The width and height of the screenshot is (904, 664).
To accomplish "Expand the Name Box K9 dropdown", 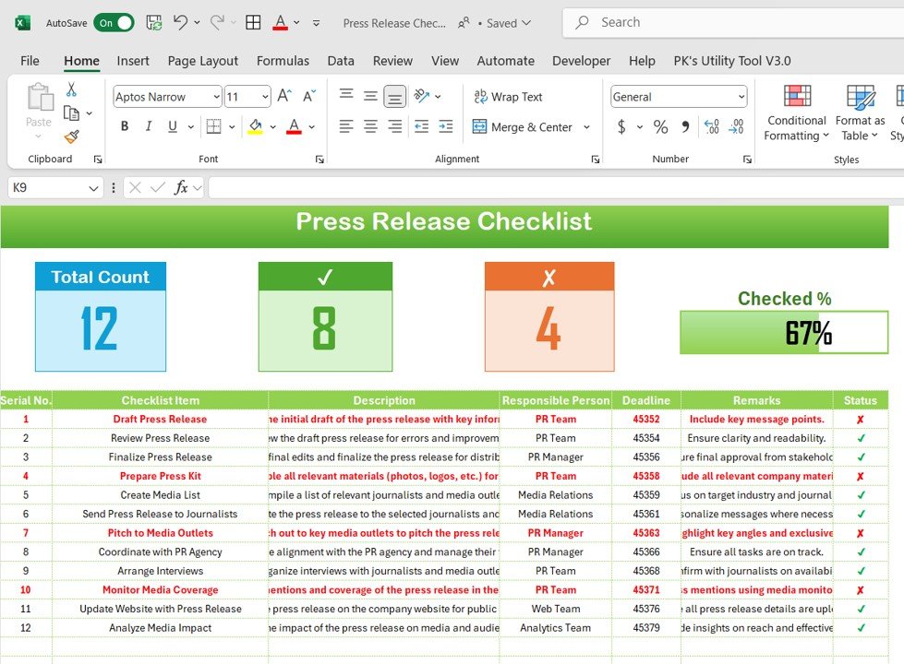I will coord(93,188).
